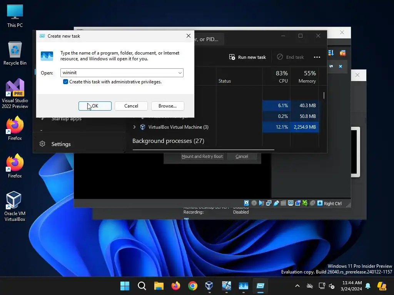Click OK in the Create new task dialog
This screenshot has height=295, width=394.
[95, 106]
